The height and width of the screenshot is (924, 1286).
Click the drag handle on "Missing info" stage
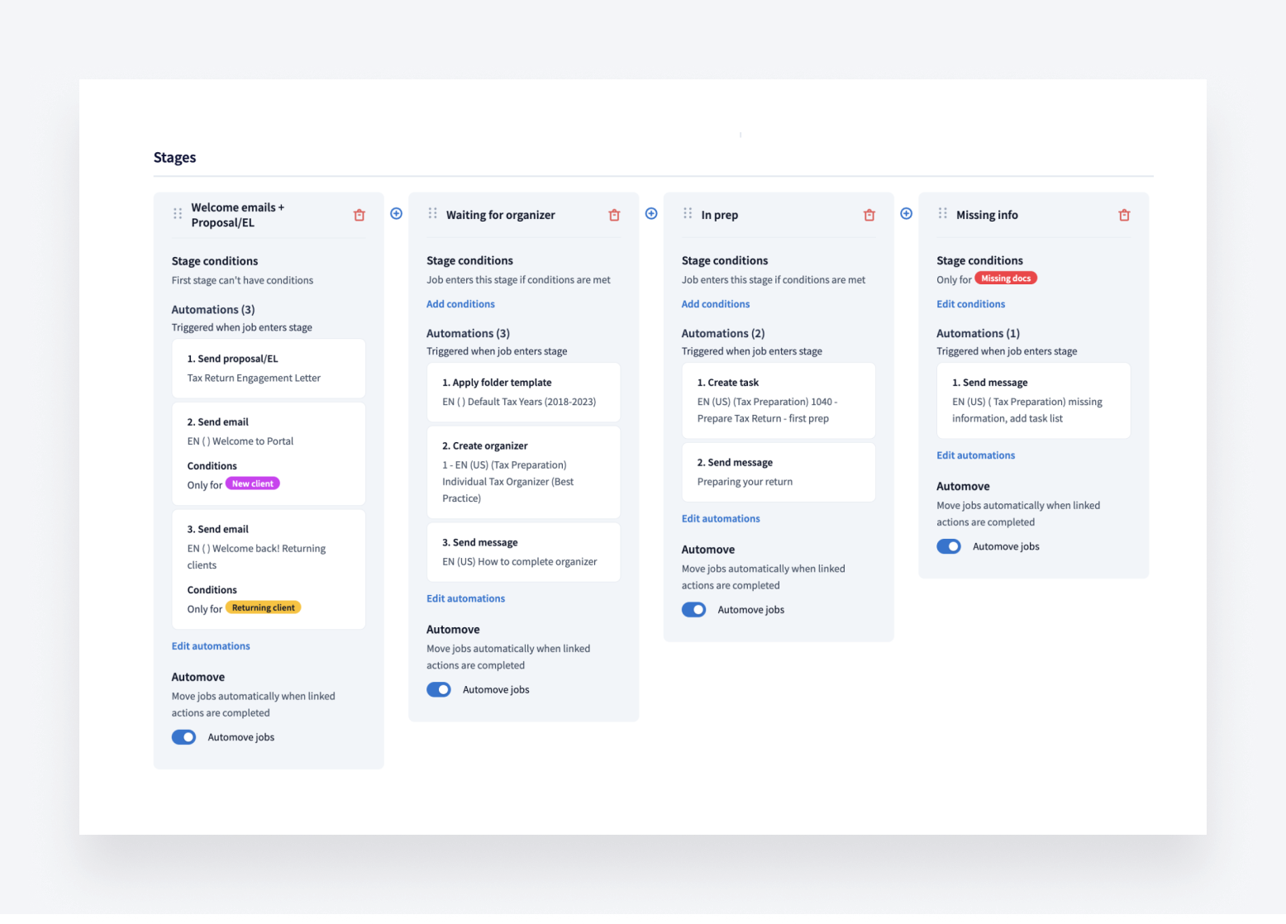[x=942, y=214]
